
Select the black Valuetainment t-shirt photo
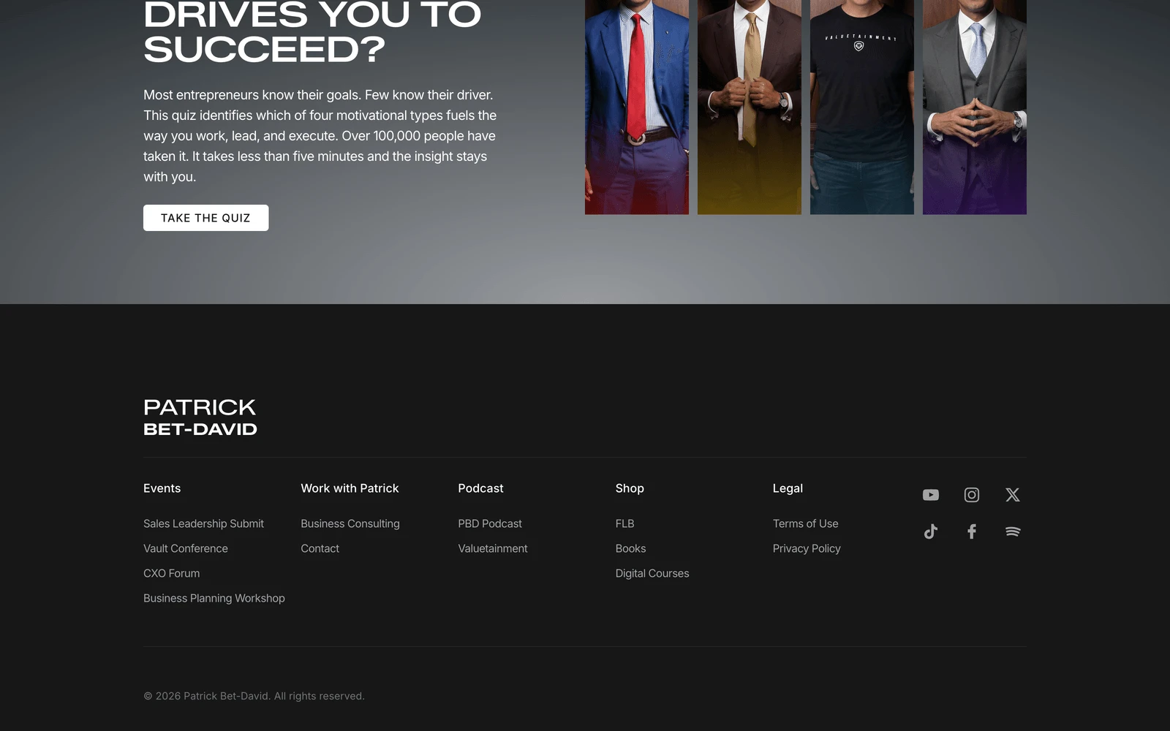861,107
